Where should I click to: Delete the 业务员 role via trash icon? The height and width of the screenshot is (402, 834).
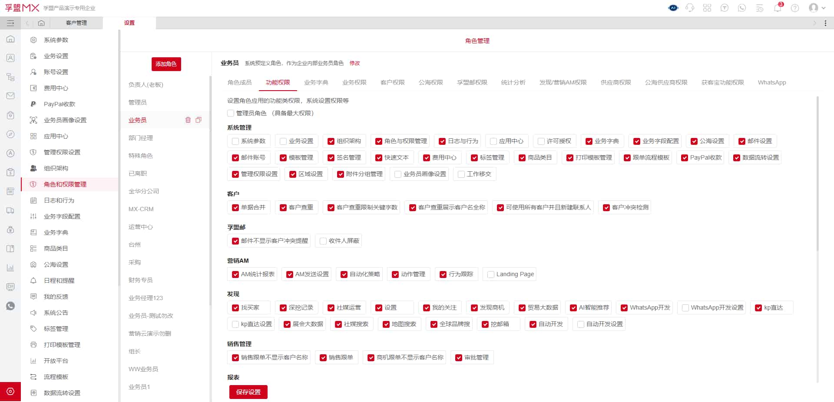coord(188,120)
